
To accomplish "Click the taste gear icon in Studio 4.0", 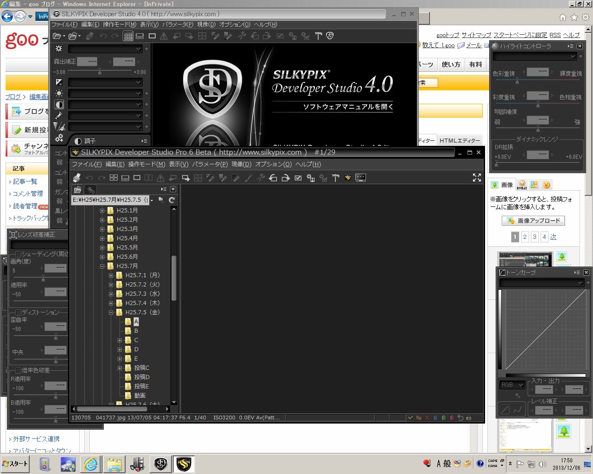I will click(x=59, y=49).
